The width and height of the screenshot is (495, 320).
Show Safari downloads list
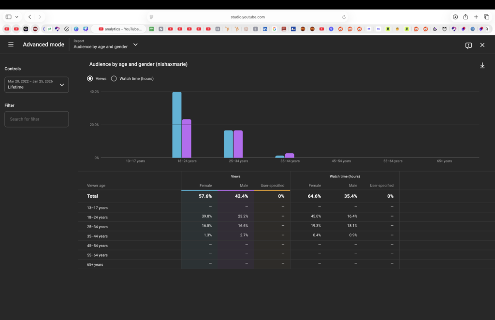point(455,17)
